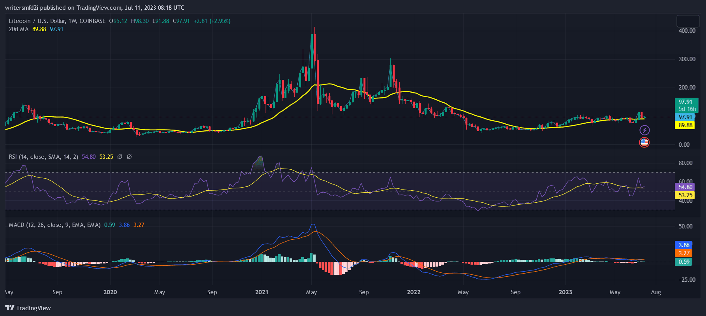Click the second ∅ symbol in RSI legend
The image size is (706, 316).
pyautogui.click(x=129, y=157)
